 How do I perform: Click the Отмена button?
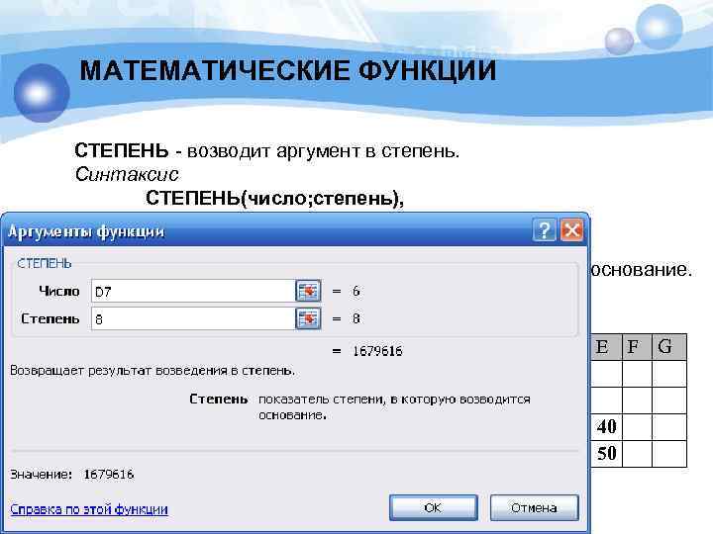[534, 507]
